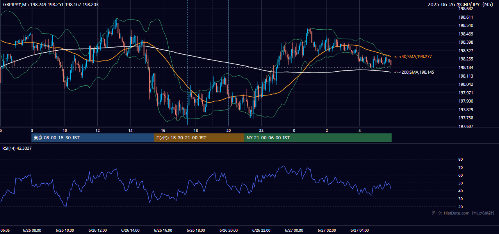Click the 6/26 12:00 time axis label
Viewport: 499px width, 234px height.
[x=98, y=230]
